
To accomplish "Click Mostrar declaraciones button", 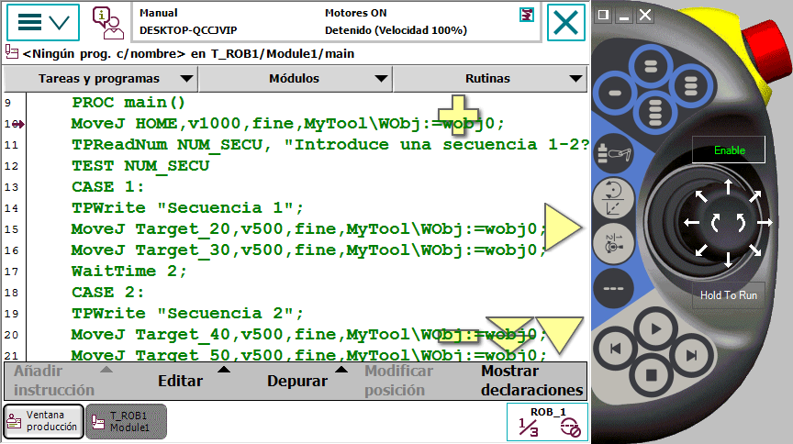I will click(532, 381).
